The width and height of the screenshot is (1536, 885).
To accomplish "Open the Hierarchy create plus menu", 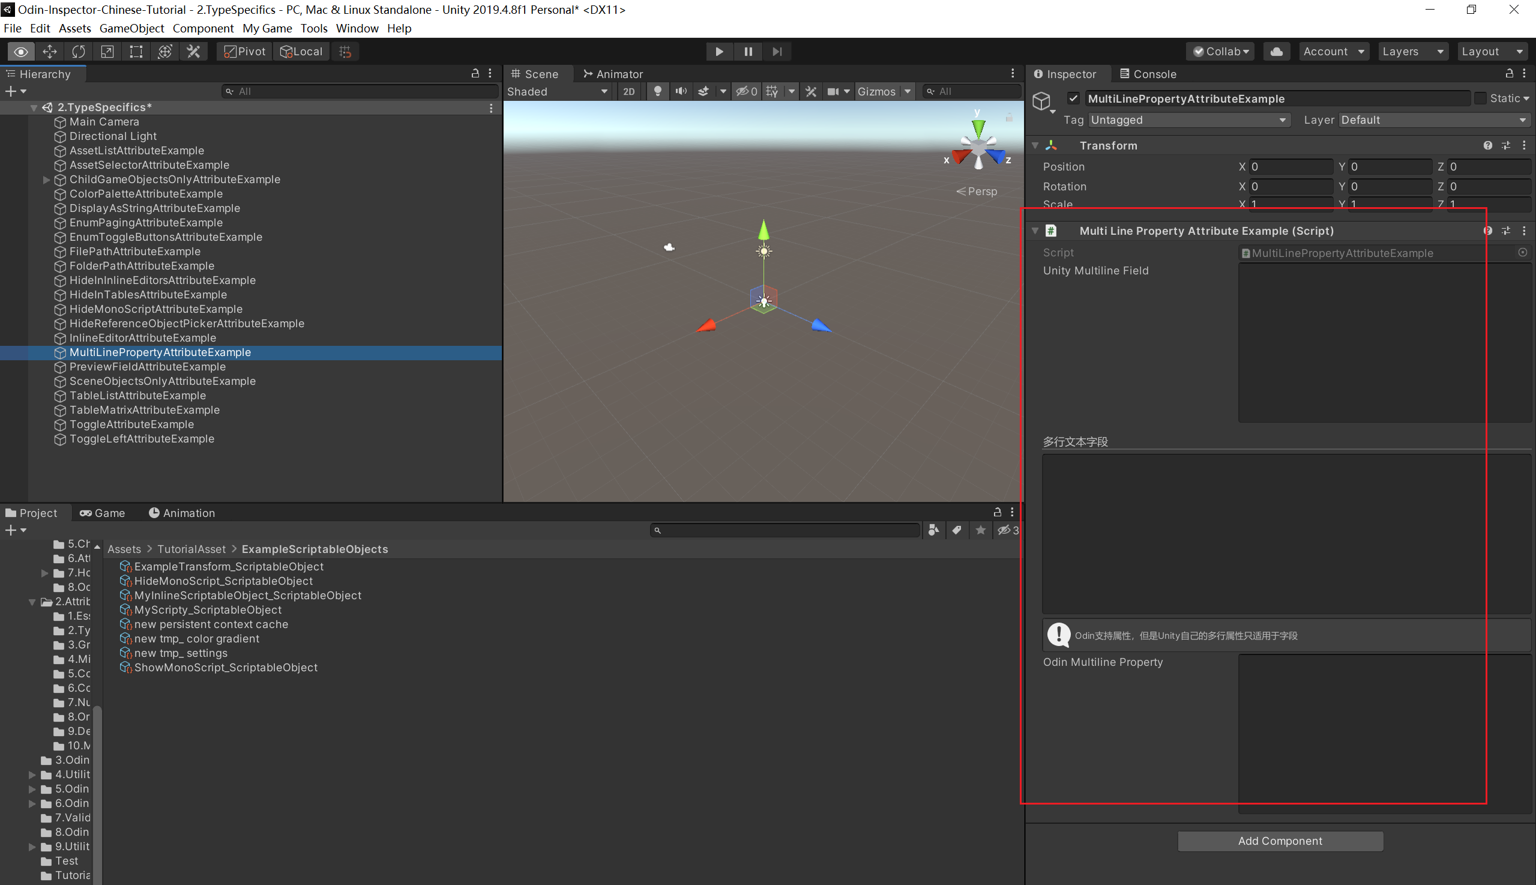I will 15,91.
